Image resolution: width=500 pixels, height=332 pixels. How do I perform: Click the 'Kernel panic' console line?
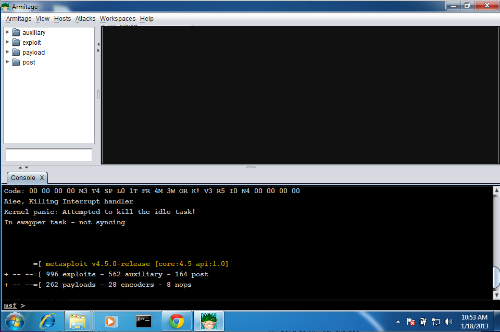[99, 212]
